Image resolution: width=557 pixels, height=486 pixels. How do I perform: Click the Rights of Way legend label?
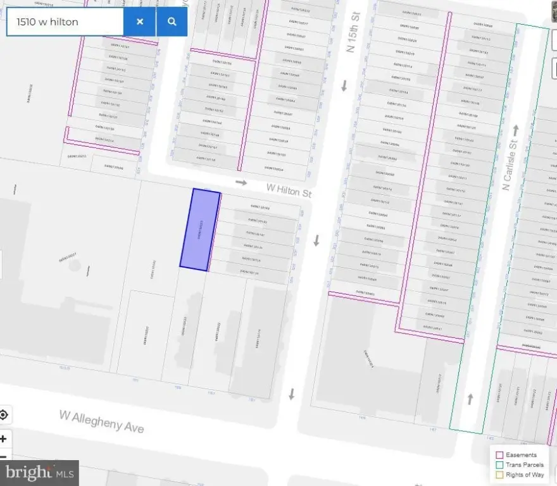[525, 475]
